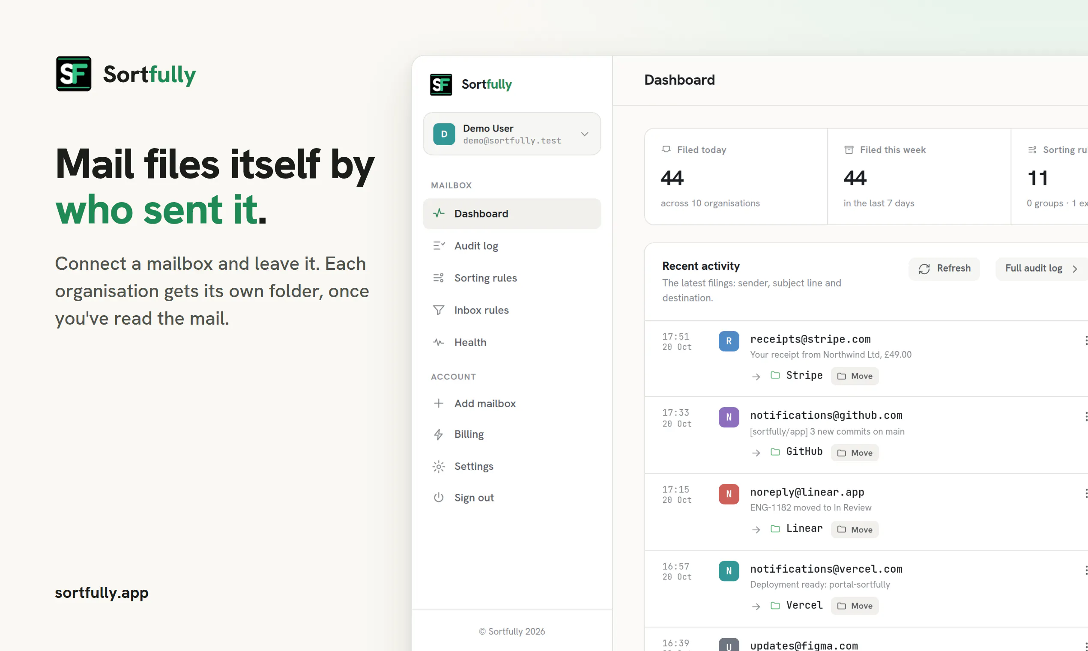Open the options menu for receipts@stripe.com
The width and height of the screenshot is (1088, 651).
click(x=1085, y=340)
